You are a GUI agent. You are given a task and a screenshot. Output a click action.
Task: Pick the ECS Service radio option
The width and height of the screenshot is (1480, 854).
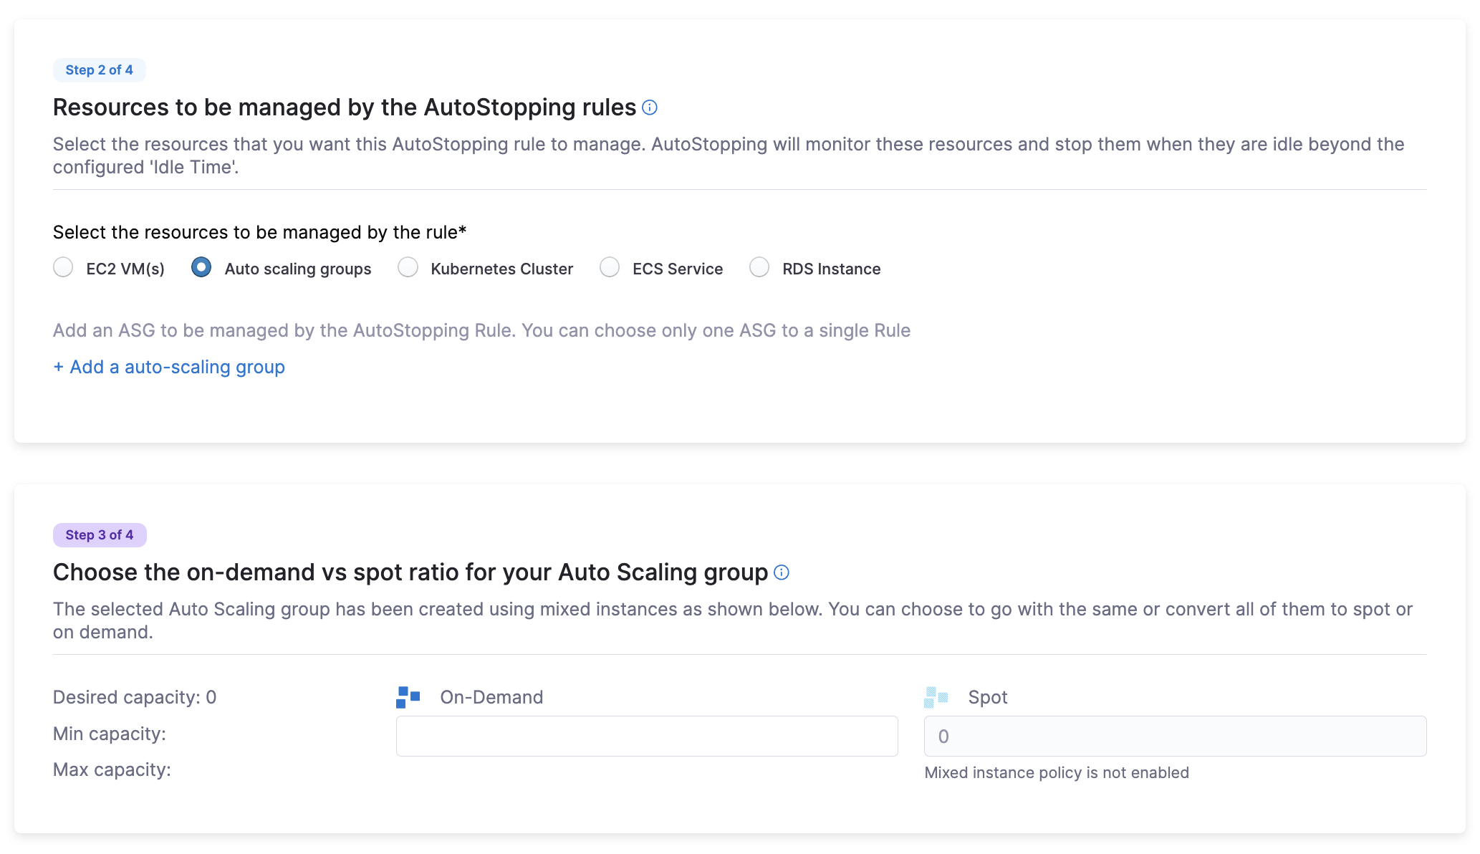pos(610,268)
